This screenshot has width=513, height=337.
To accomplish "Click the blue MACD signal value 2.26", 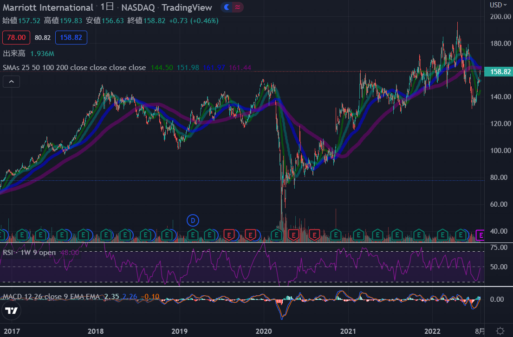I will point(130,297).
